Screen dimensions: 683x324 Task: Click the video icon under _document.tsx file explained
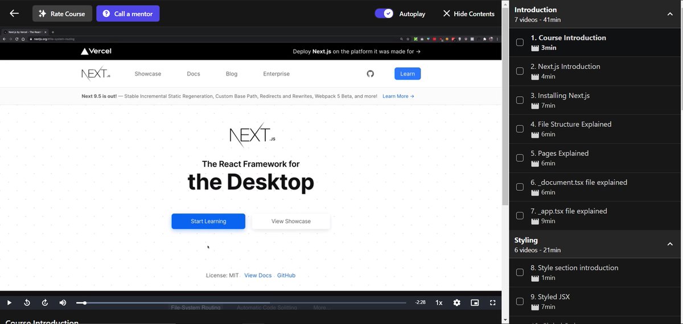(534, 192)
